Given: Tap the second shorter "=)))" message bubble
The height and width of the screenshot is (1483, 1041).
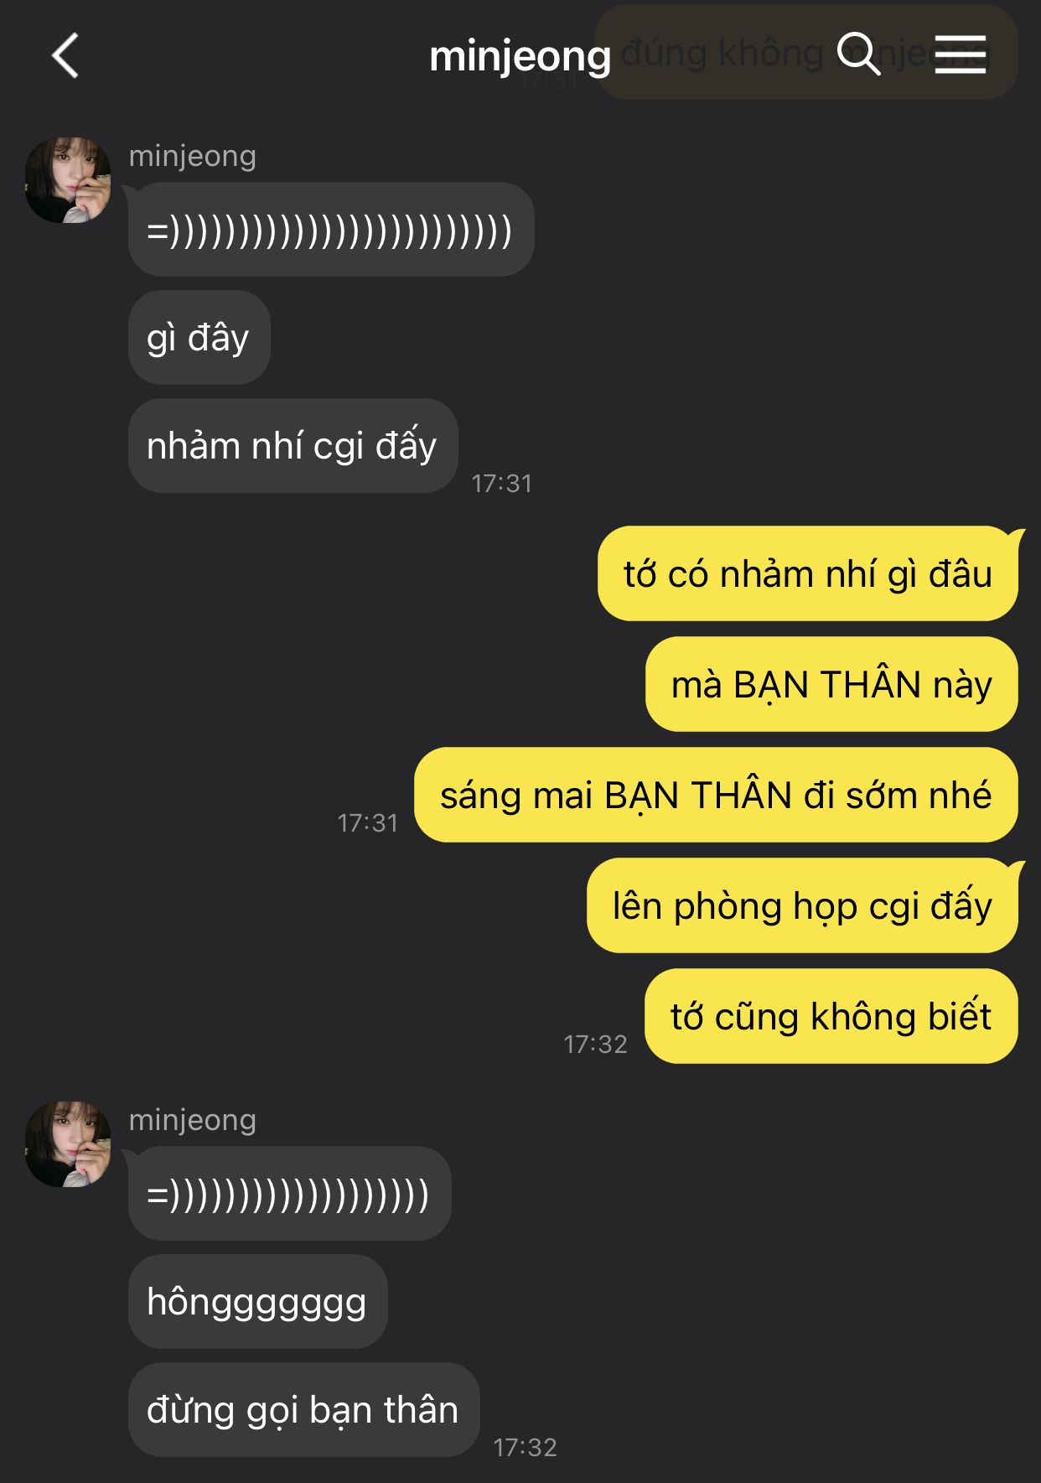Looking at the screenshot, I should coord(289,1194).
